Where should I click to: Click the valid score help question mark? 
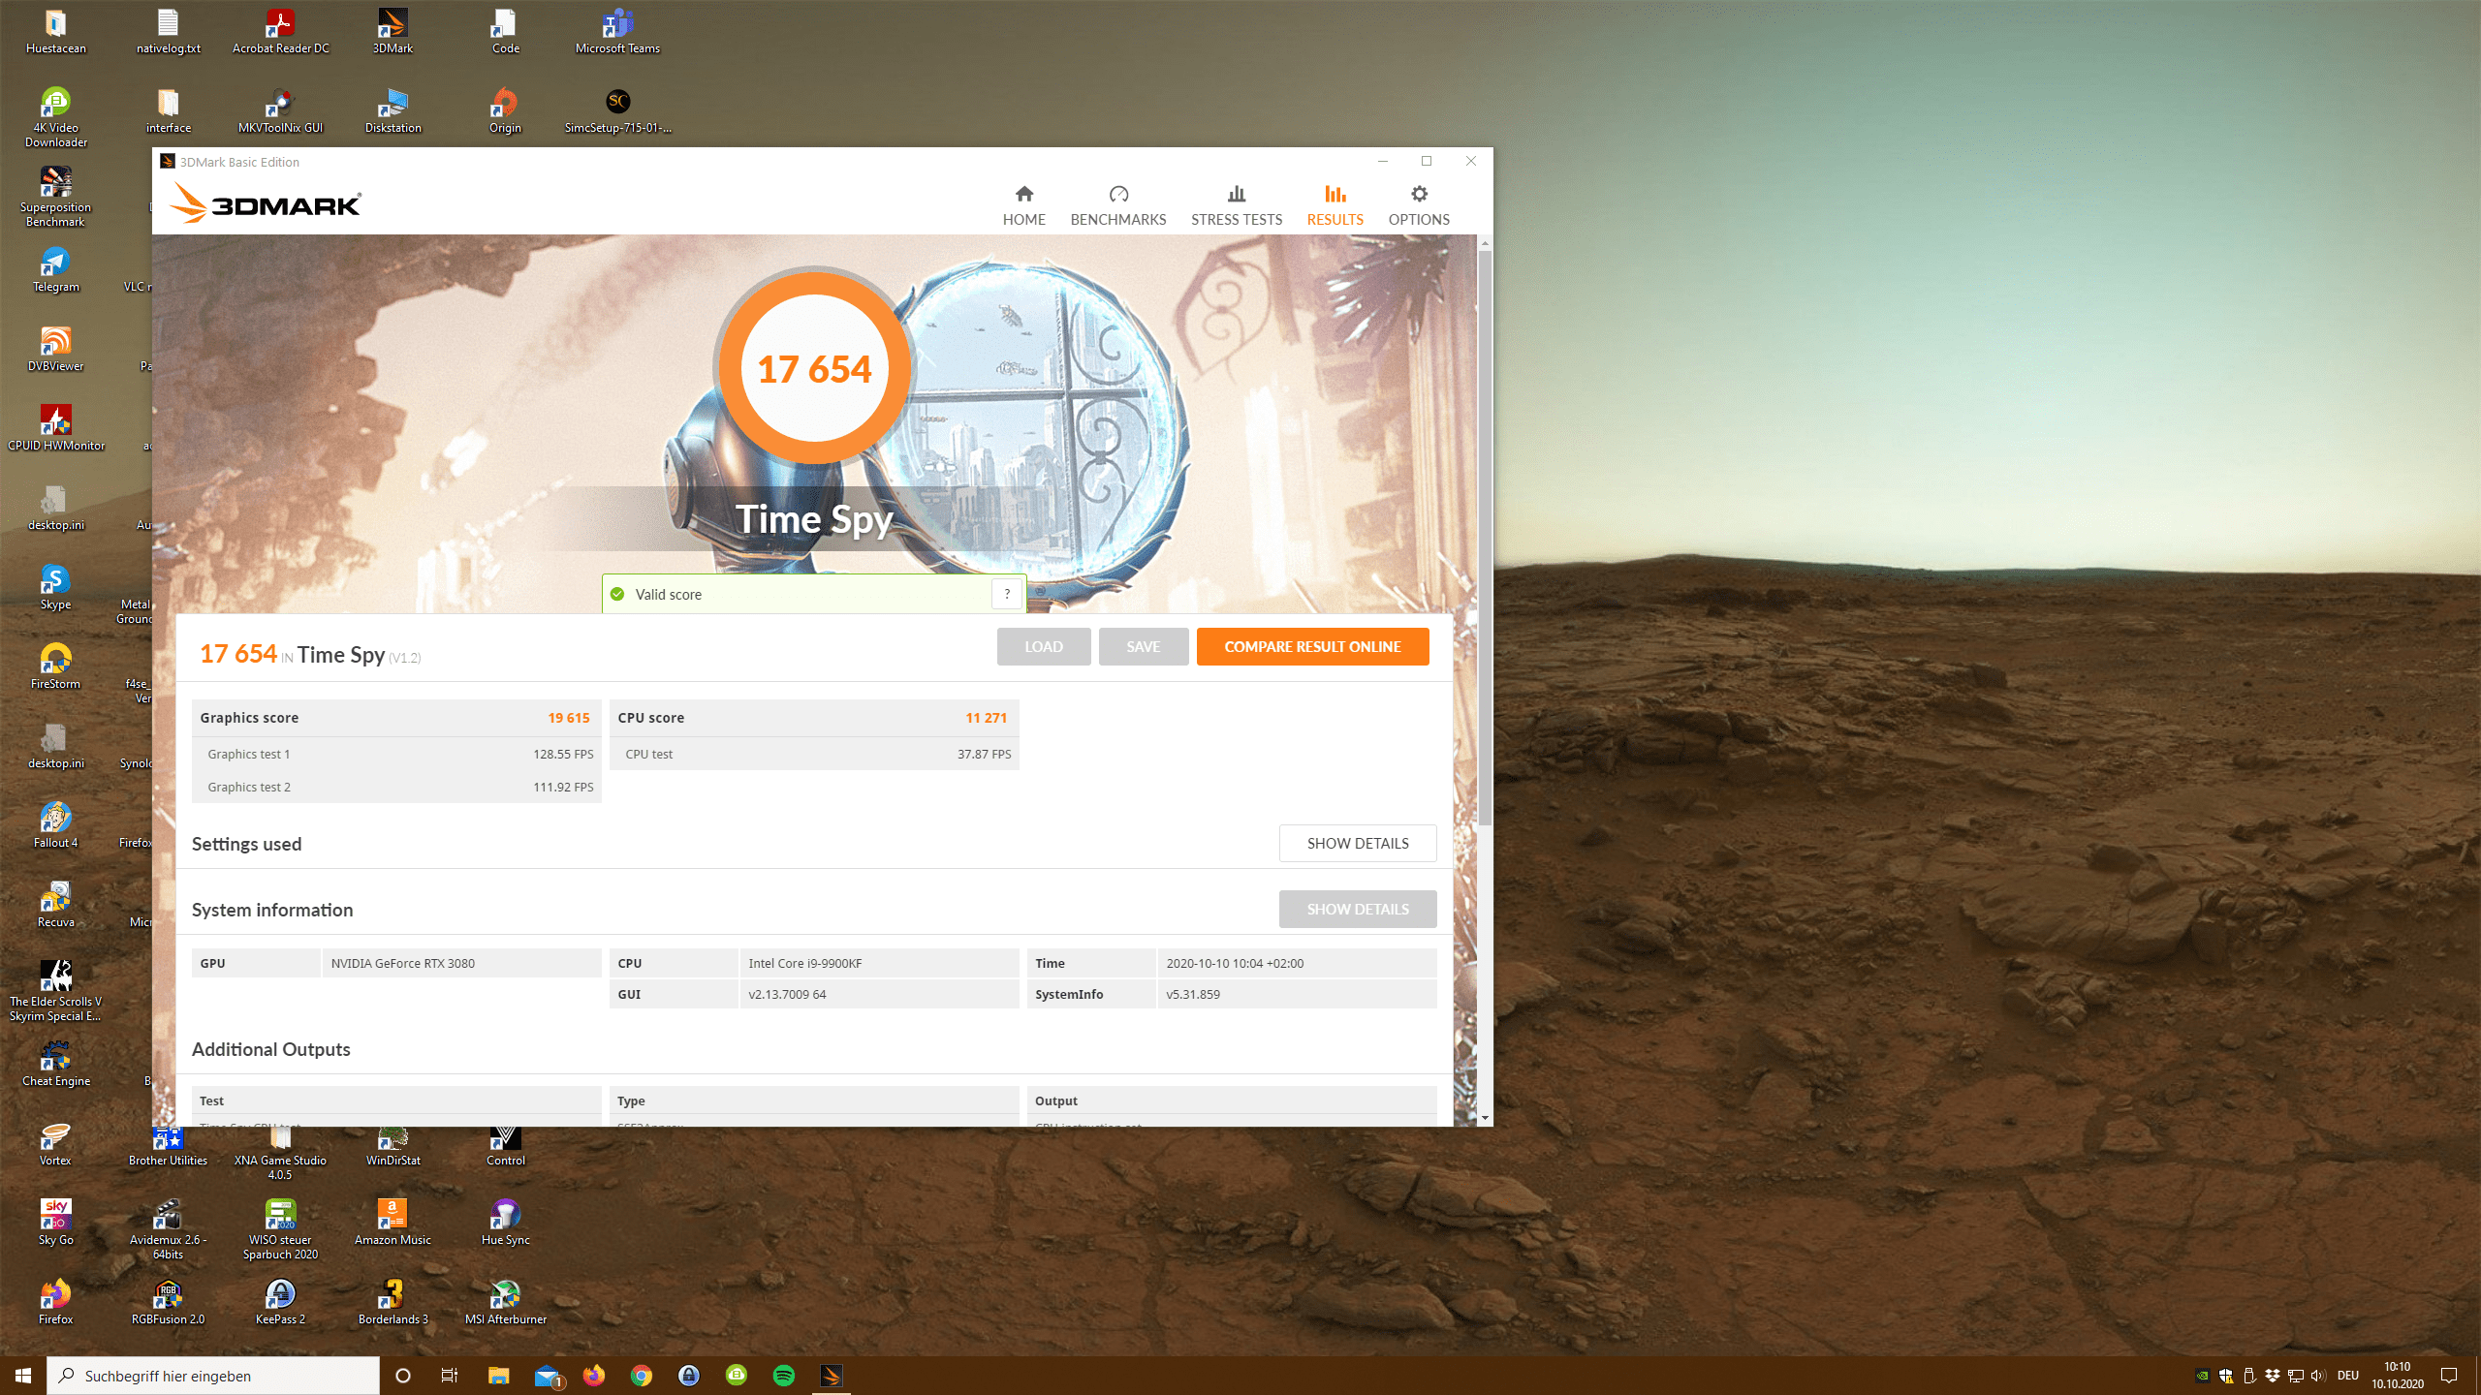tap(1007, 594)
